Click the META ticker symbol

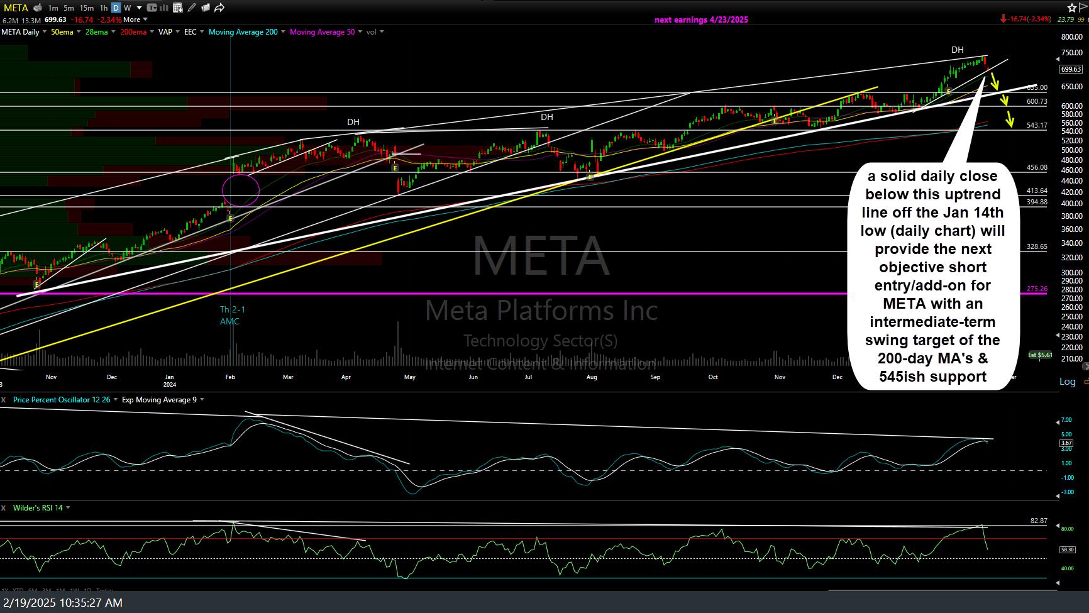[16, 8]
